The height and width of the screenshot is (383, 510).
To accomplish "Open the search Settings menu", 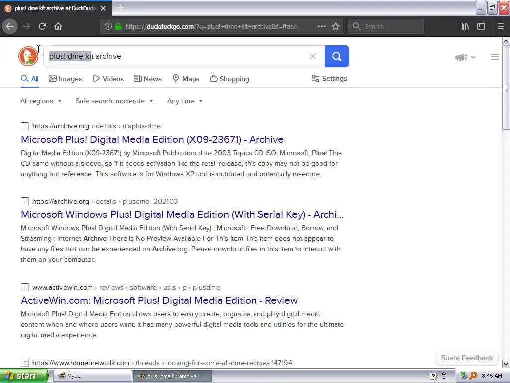I will [329, 78].
